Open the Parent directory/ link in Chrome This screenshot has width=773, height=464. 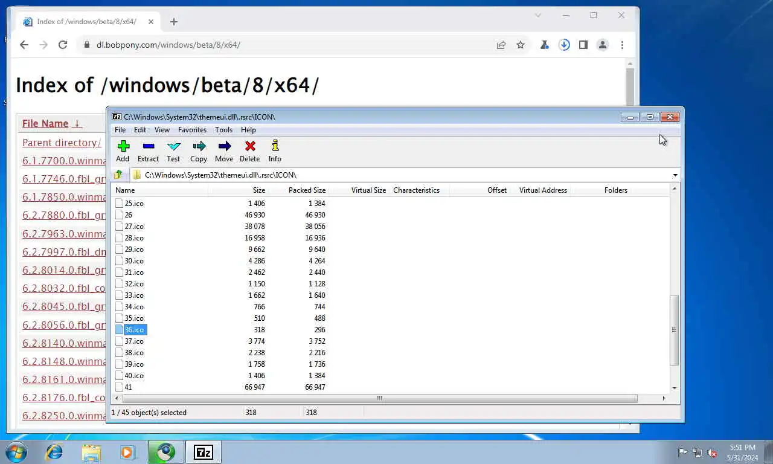(62, 143)
